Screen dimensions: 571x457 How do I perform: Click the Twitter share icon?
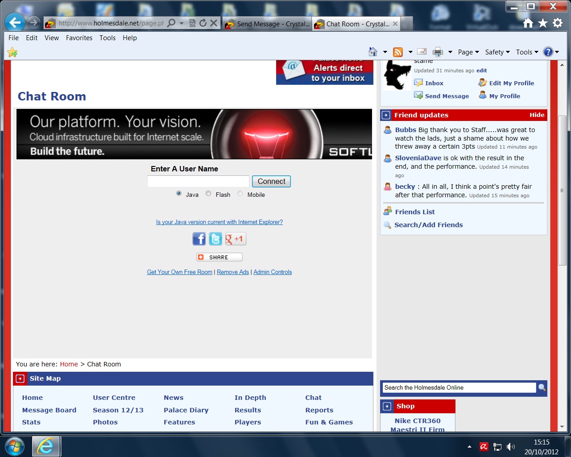tap(215, 239)
